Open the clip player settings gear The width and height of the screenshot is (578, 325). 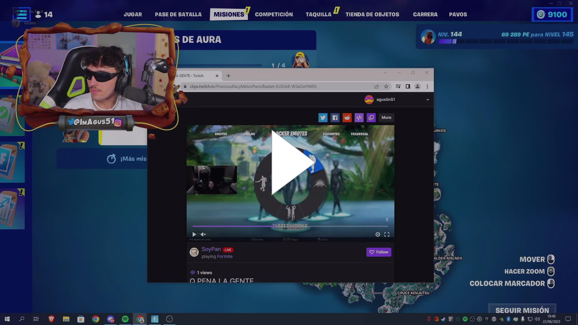(x=378, y=234)
